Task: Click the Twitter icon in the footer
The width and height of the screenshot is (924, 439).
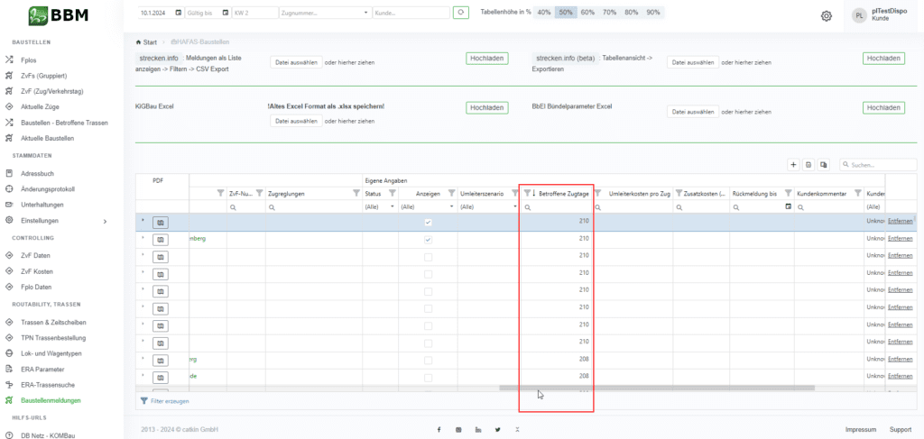Action: (x=497, y=429)
